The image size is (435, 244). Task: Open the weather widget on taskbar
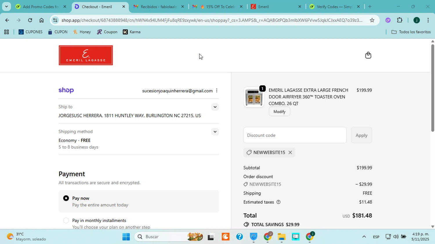[27, 237]
